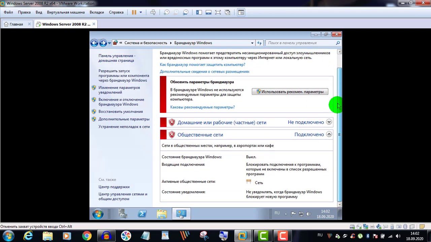Collapse the Общественные сети section chevron
This screenshot has height=242, width=431.
tap(329, 134)
